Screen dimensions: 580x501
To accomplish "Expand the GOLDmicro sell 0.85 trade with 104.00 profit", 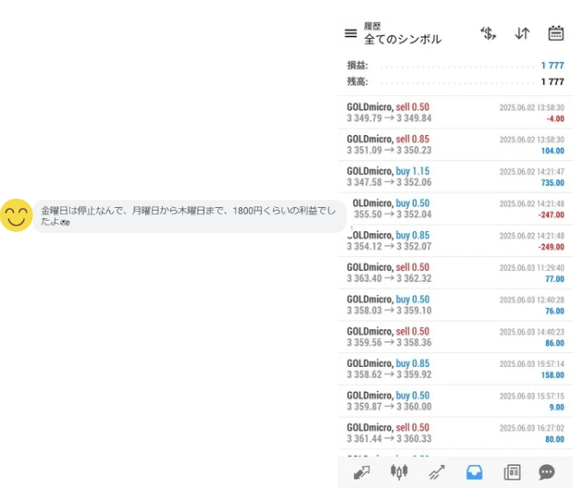I will click(x=455, y=144).
